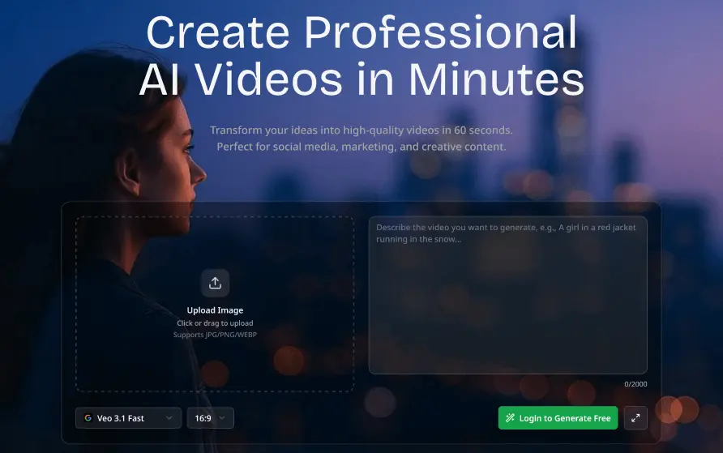Open the 16:9 aspect ratio dropdown
723x453 pixels.
[x=210, y=418]
